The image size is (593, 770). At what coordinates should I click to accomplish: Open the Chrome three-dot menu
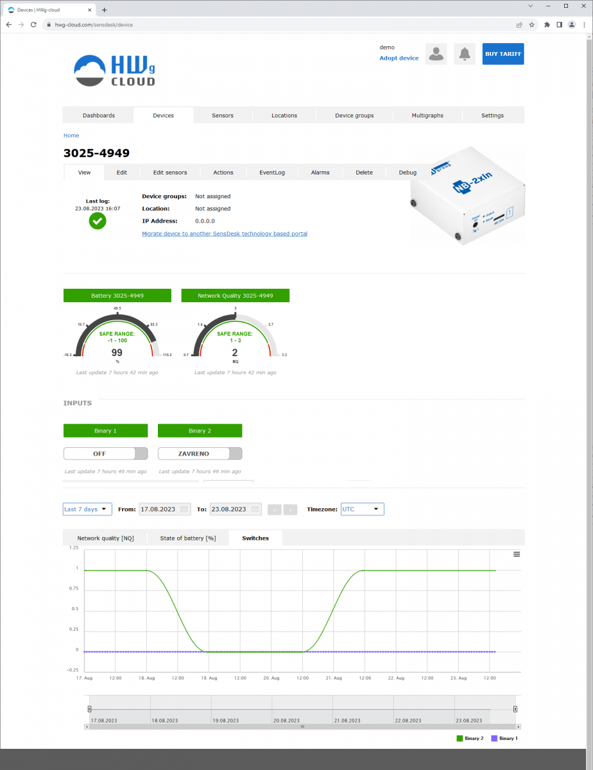[584, 24]
